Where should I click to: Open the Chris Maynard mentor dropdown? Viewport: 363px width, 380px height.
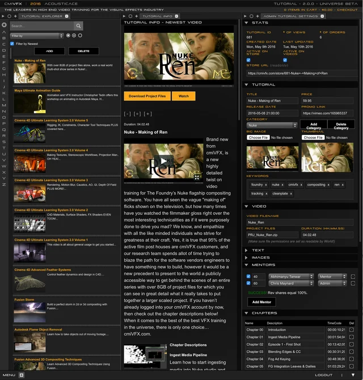pyautogui.click(x=292, y=284)
